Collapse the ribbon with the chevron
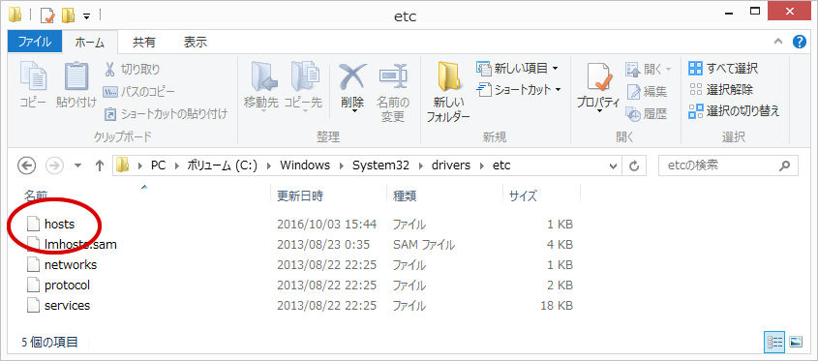The height and width of the screenshot is (361, 818). pos(778,43)
